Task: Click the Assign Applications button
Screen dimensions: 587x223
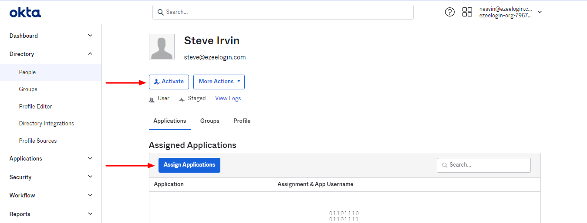Action: click(189, 165)
